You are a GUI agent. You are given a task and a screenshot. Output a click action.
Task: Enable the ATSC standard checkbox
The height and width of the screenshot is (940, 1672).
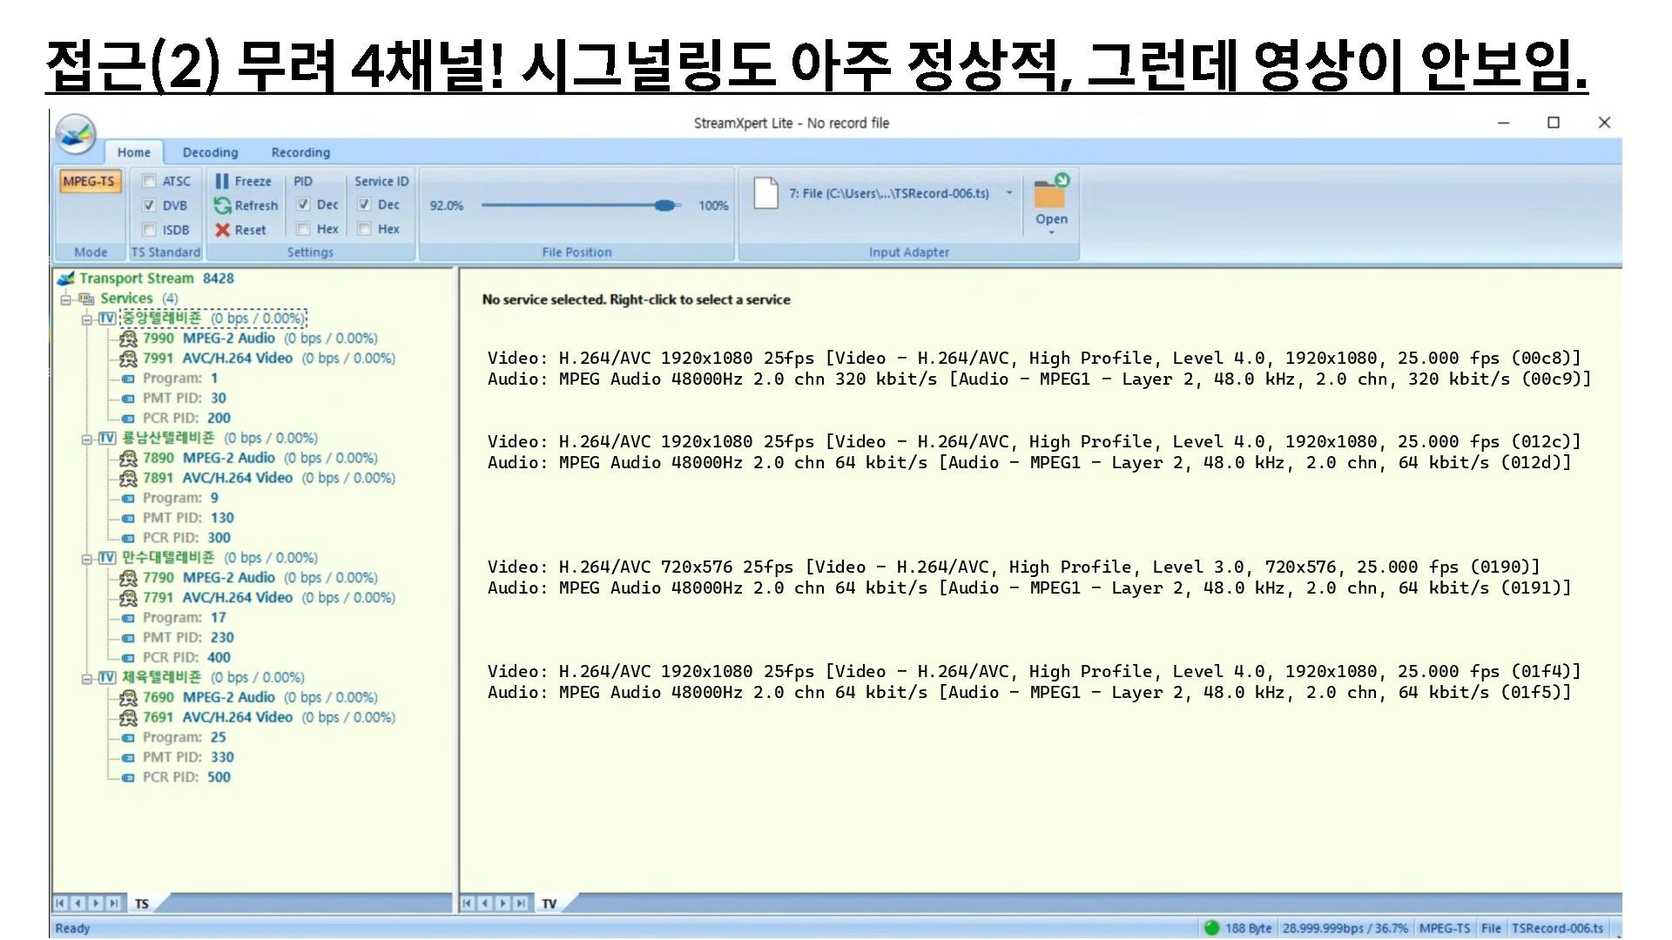point(150,181)
